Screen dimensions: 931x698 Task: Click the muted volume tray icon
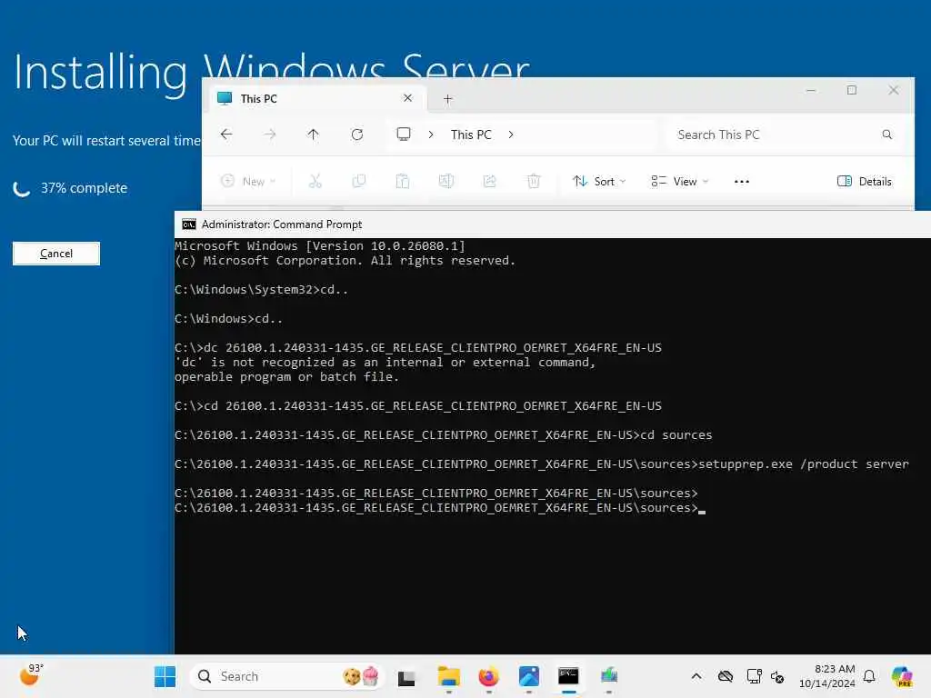777,676
